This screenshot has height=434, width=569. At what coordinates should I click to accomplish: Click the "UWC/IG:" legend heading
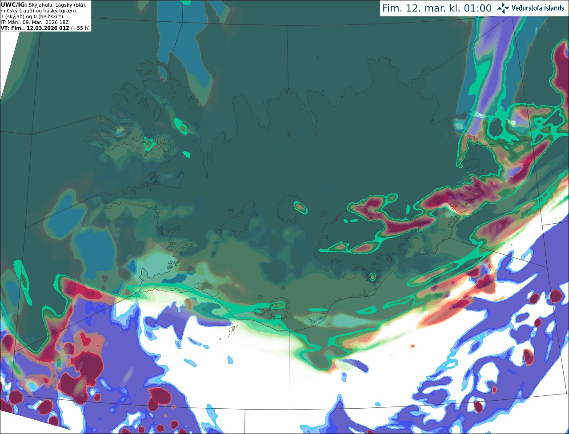pyautogui.click(x=13, y=4)
